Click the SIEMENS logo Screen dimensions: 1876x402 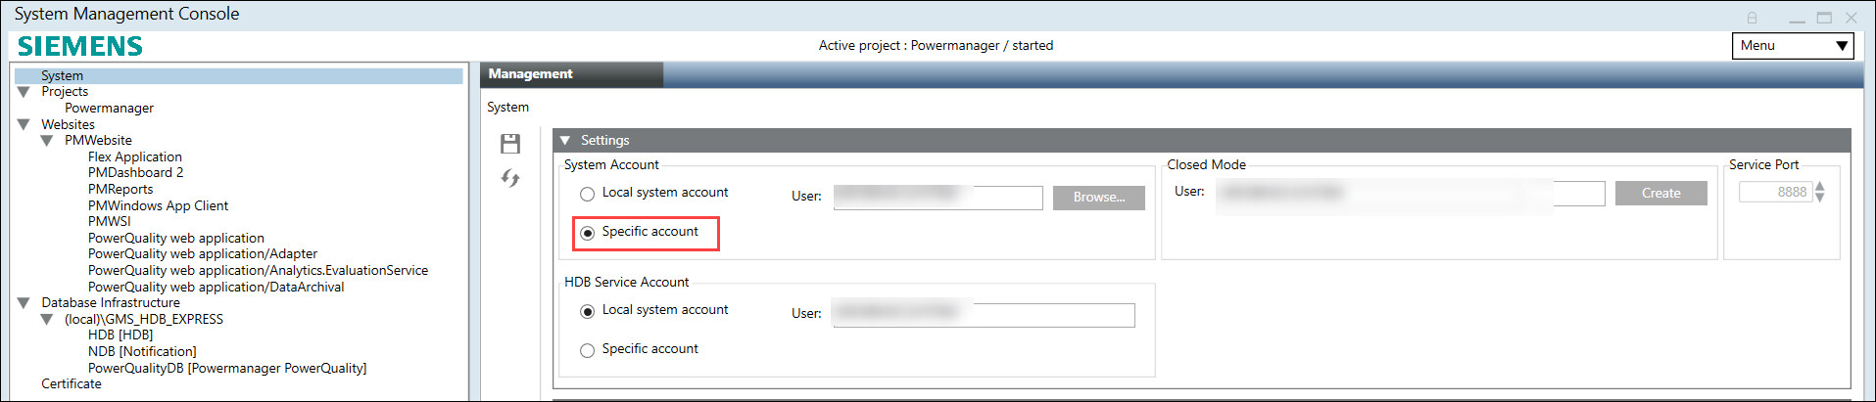coord(80,46)
